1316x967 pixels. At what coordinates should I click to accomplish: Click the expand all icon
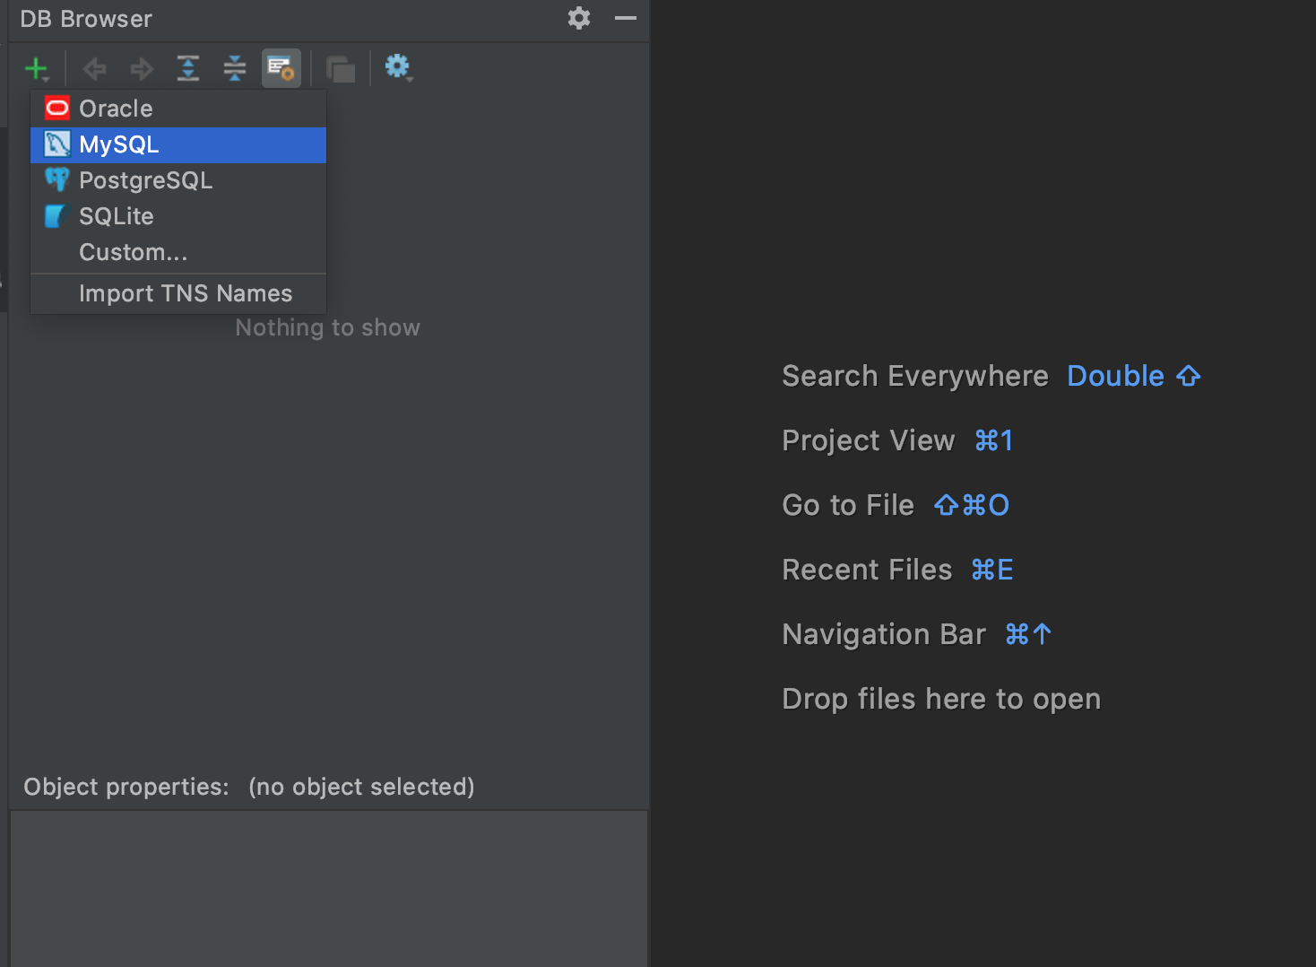tap(188, 68)
